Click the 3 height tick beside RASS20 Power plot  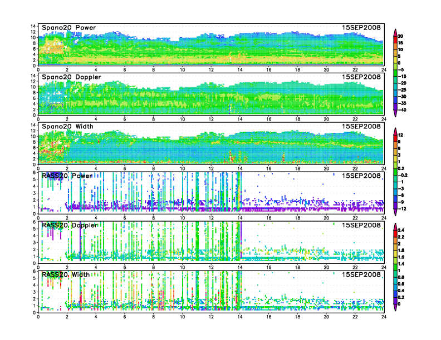35,193
